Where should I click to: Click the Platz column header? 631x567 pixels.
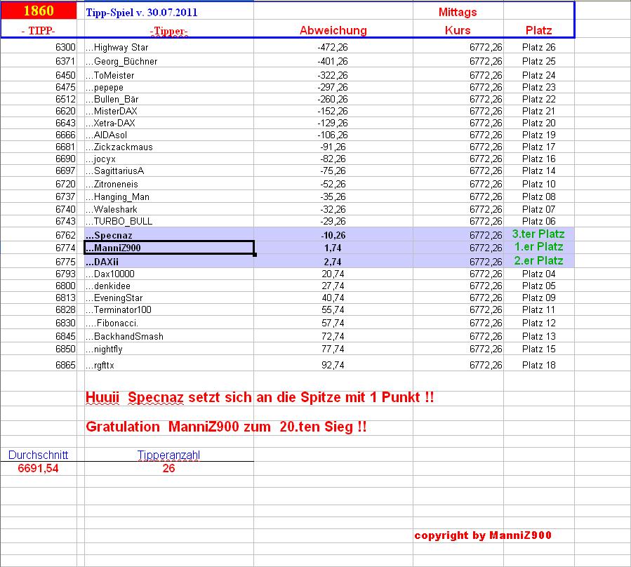[538, 30]
